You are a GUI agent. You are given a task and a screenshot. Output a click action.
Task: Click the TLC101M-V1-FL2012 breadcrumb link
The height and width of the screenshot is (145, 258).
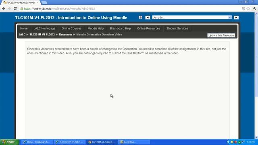42,35
